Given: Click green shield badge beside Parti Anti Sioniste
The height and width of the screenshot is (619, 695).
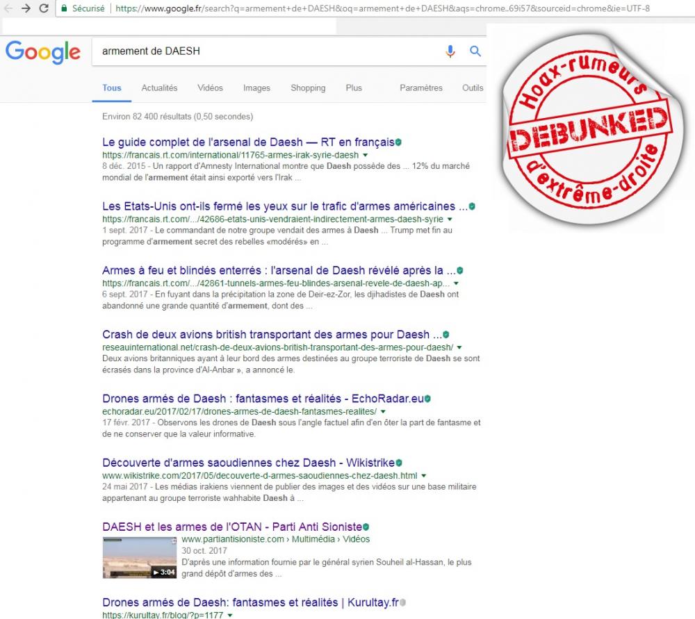Looking at the screenshot, I should coord(366,527).
